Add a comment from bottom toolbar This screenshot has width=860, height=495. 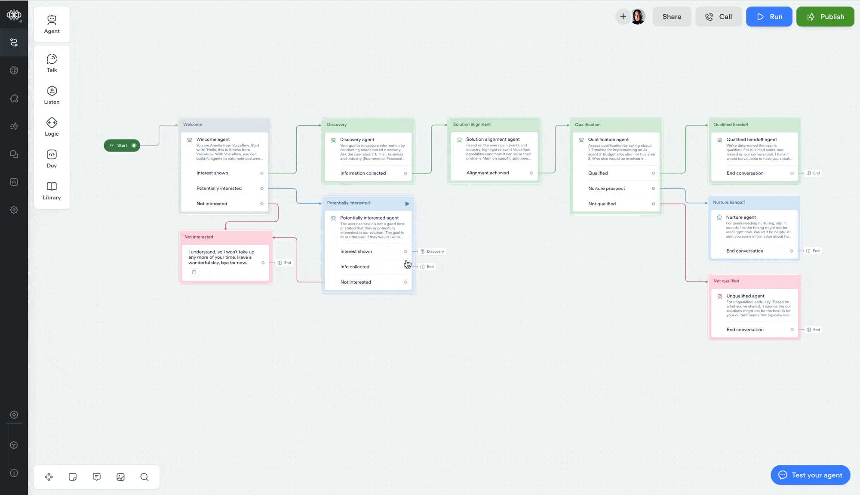pos(97,477)
